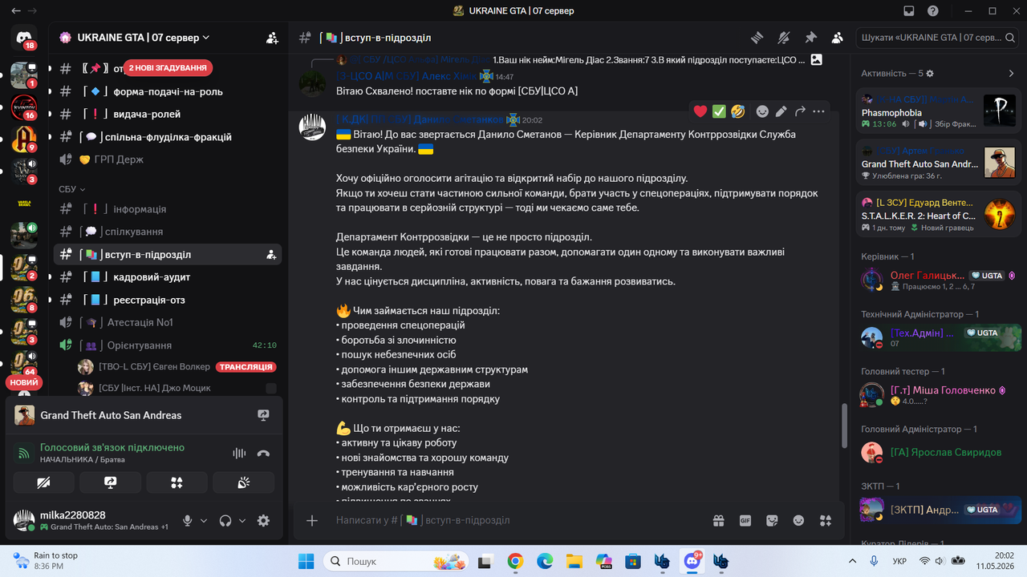Open more message options ellipsis

tap(818, 111)
